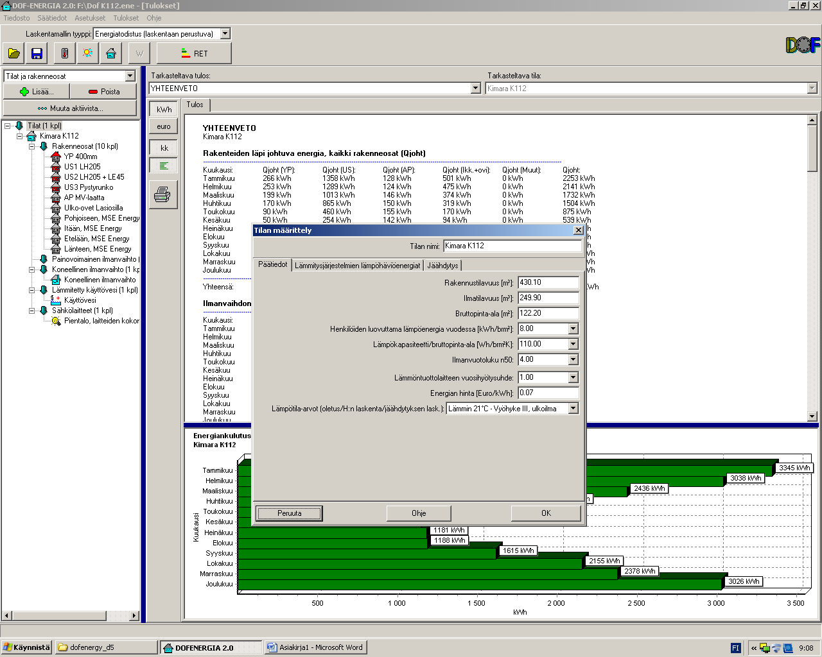Open the thermometer temperature settings icon
The width and height of the screenshot is (822, 657).
pos(64,53)
